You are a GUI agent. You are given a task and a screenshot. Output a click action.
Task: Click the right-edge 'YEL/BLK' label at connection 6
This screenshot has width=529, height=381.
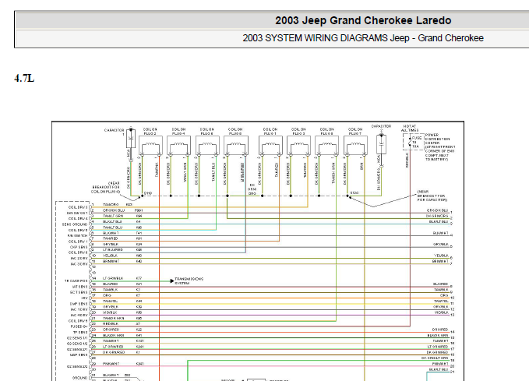pyautogui.click(x=441, y=256)
